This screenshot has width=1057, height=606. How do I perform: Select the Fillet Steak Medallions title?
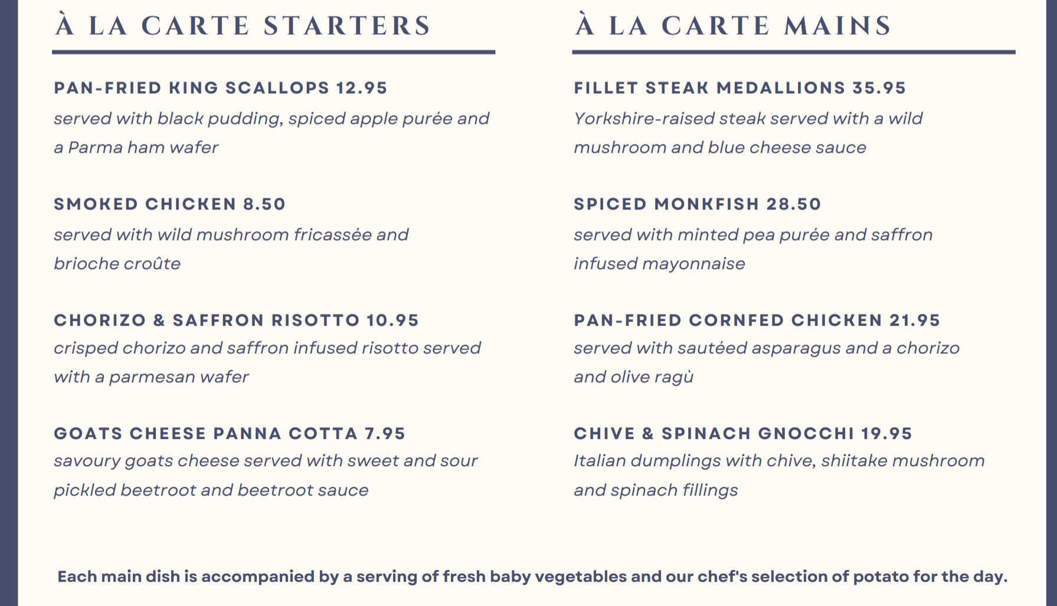pyautogui.click(x=739, y=88)
